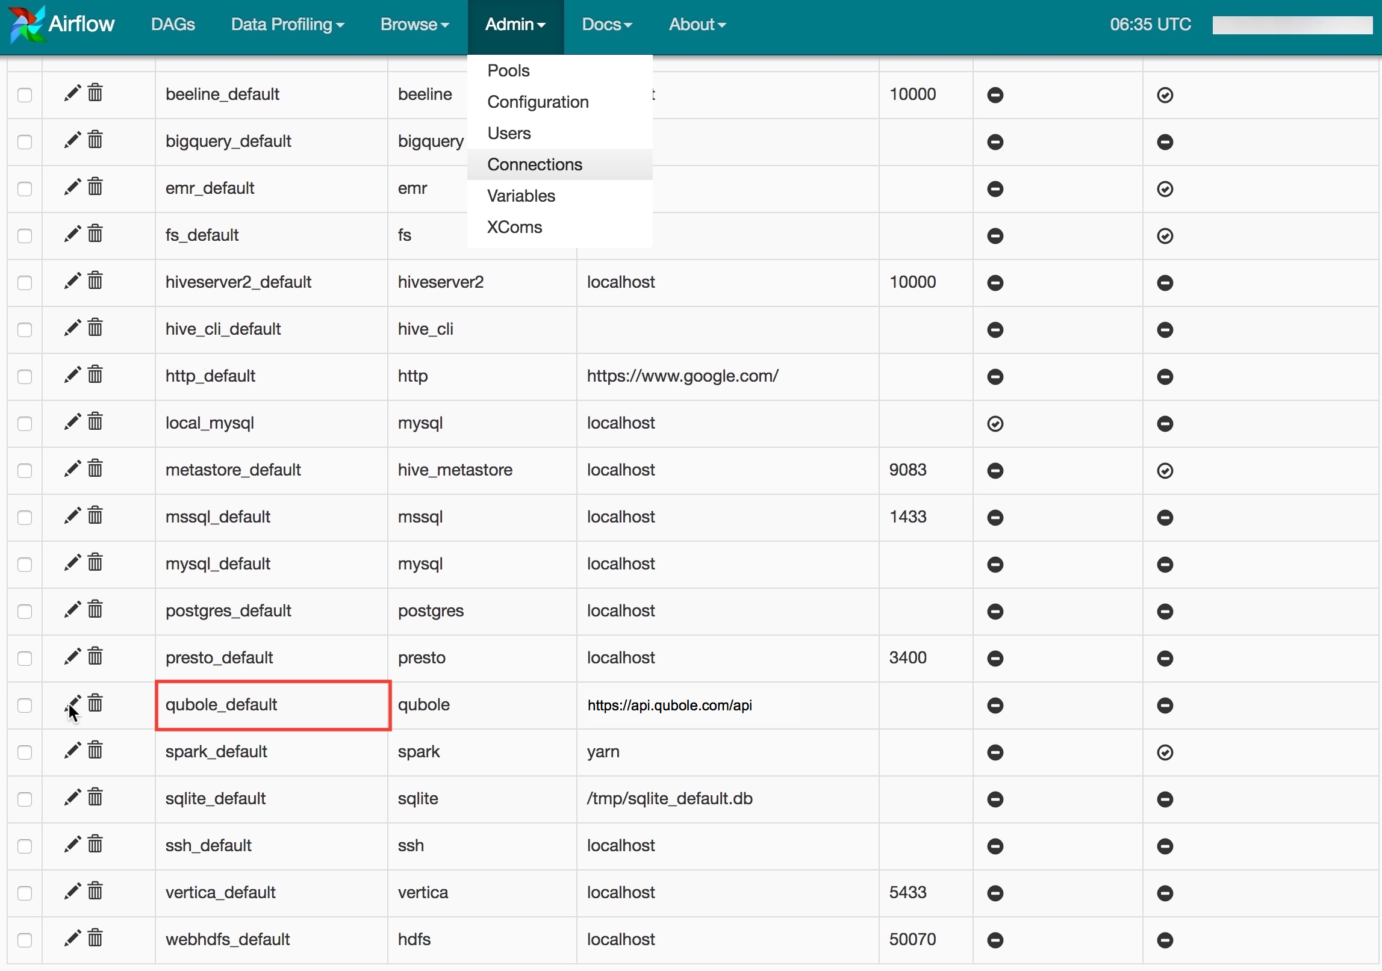This screenshot has width=1382, height=971.
Task: Open Configuration from the Admin menu
Action: pos(560,102)
